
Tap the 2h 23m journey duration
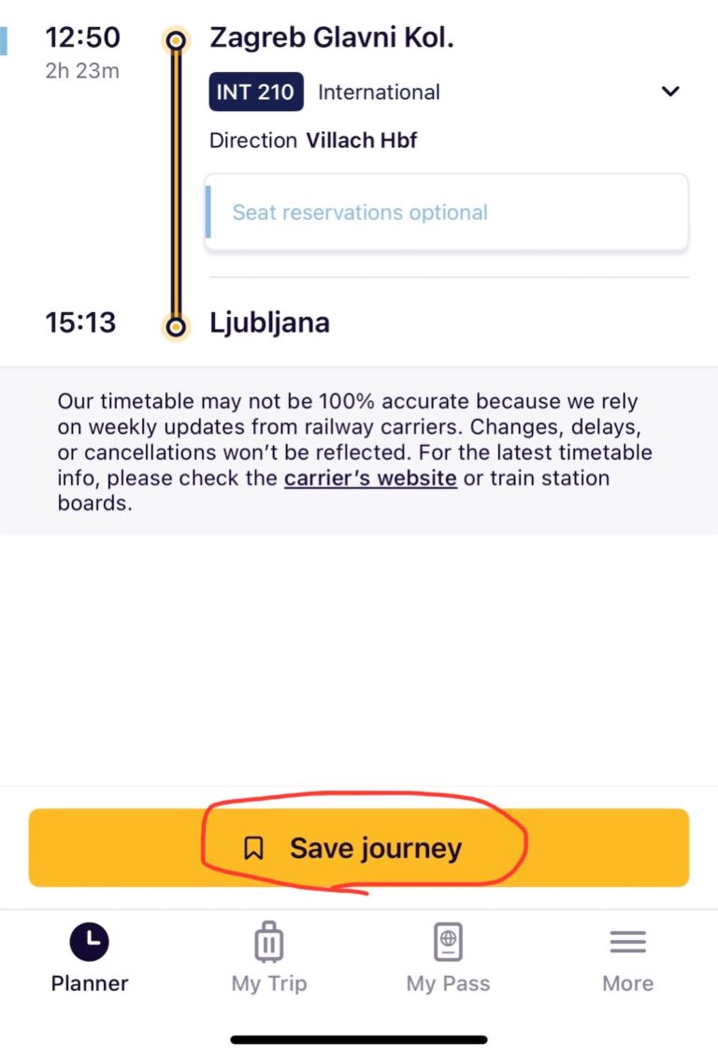pos(82,71)
